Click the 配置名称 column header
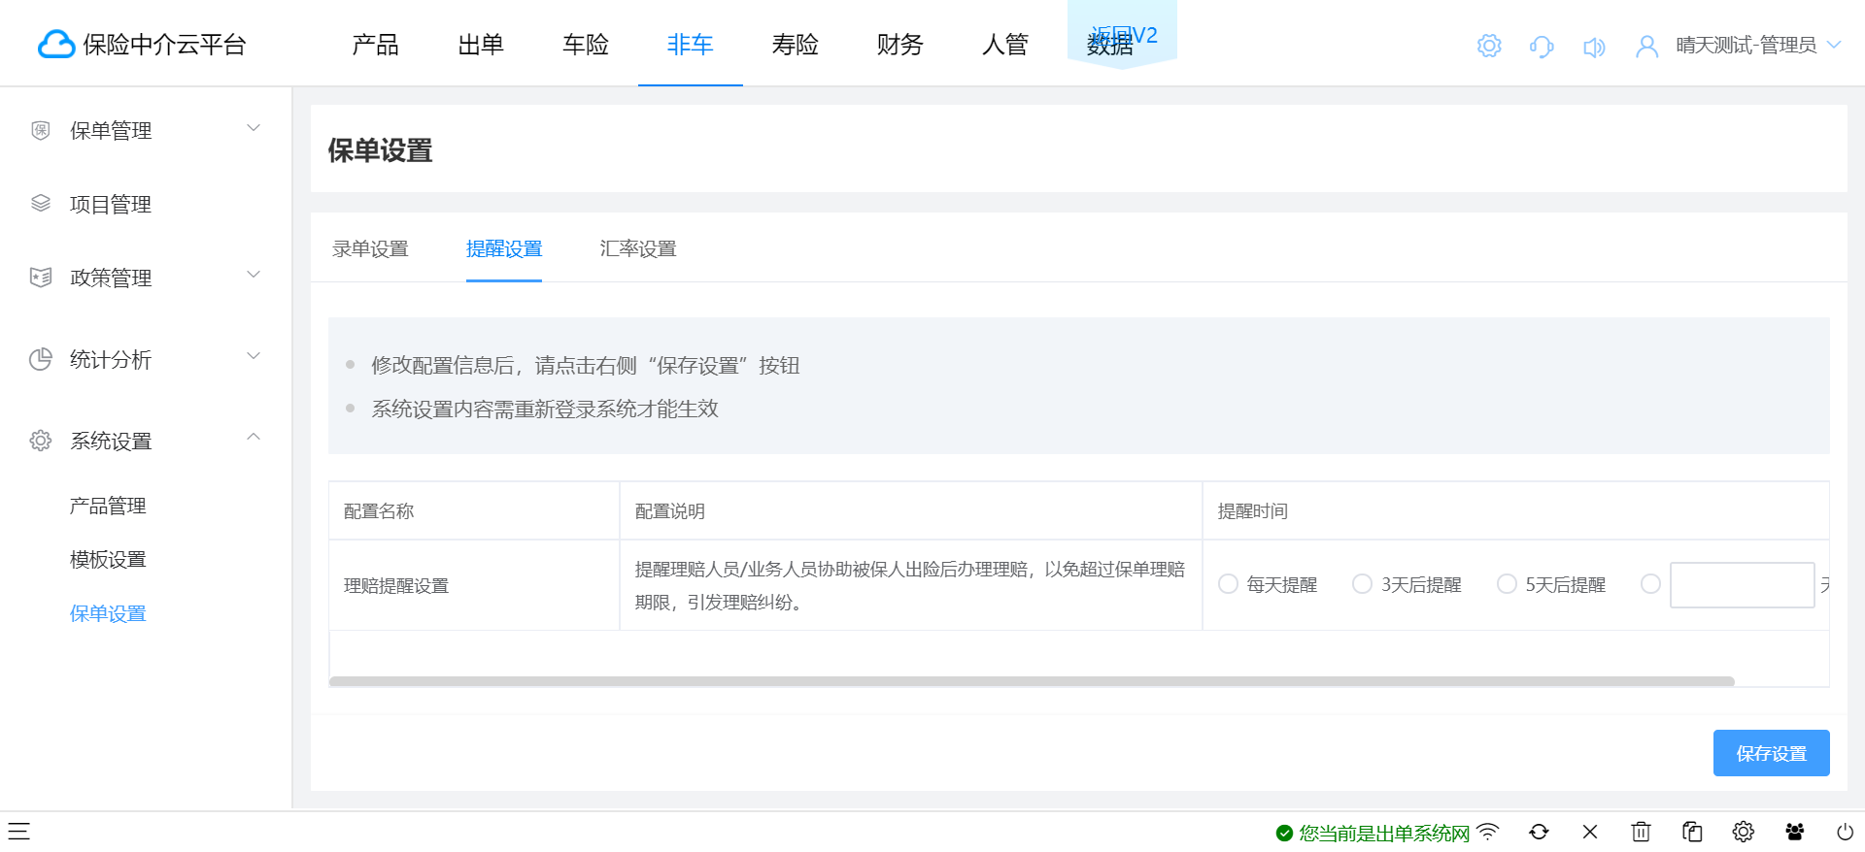 click(474, 510)
